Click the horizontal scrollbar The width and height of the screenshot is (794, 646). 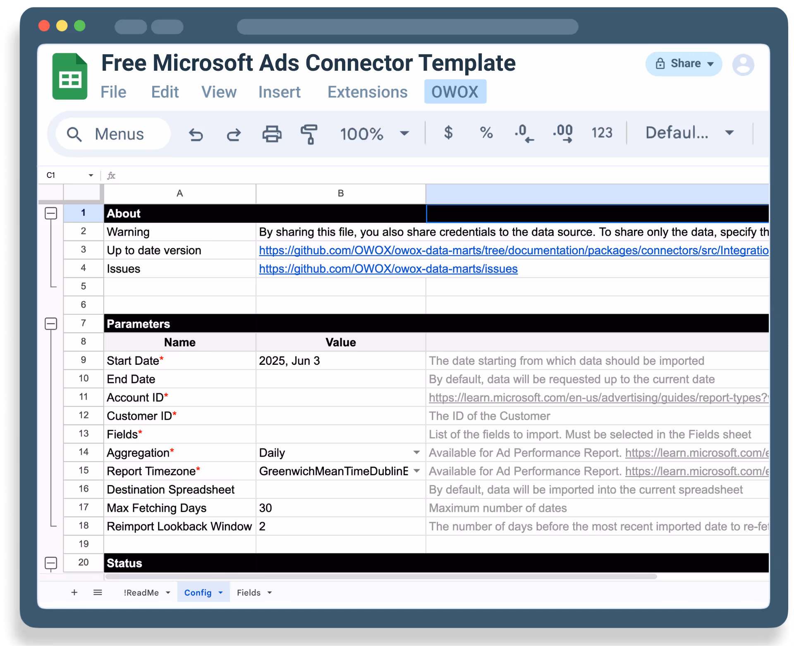tap(380, 577)
